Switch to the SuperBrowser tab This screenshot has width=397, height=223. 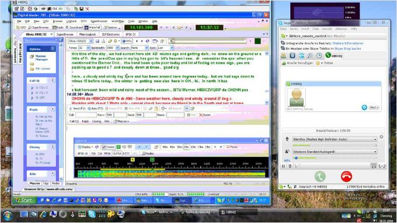(65, 34)
